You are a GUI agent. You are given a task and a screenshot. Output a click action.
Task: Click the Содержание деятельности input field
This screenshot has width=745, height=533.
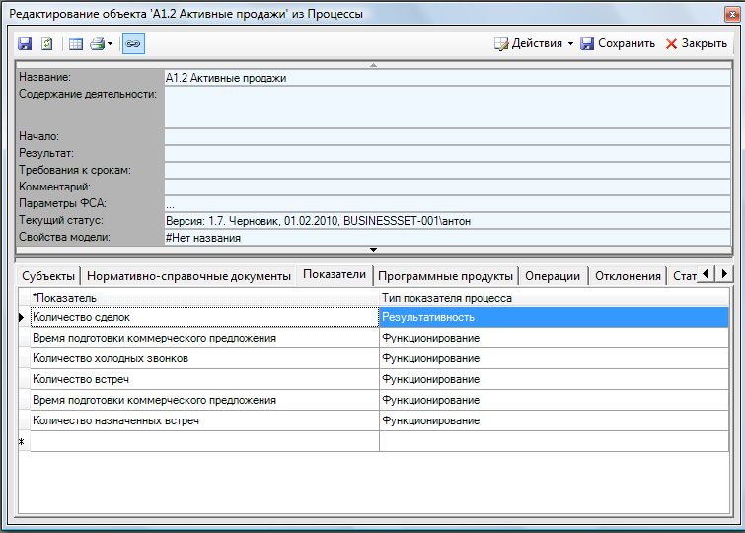[448, 108]
